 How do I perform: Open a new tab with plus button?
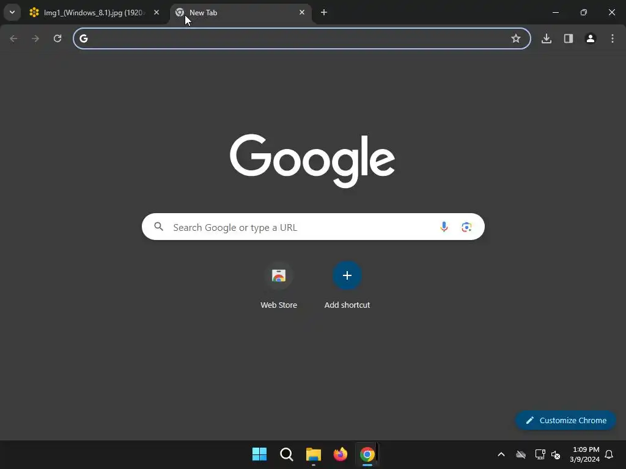[x=324, y=12]
